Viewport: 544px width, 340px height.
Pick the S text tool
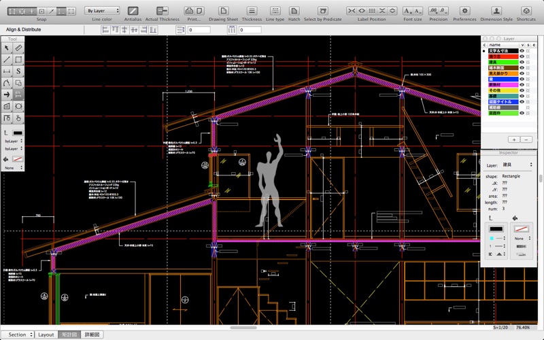[x=18, y=71]
